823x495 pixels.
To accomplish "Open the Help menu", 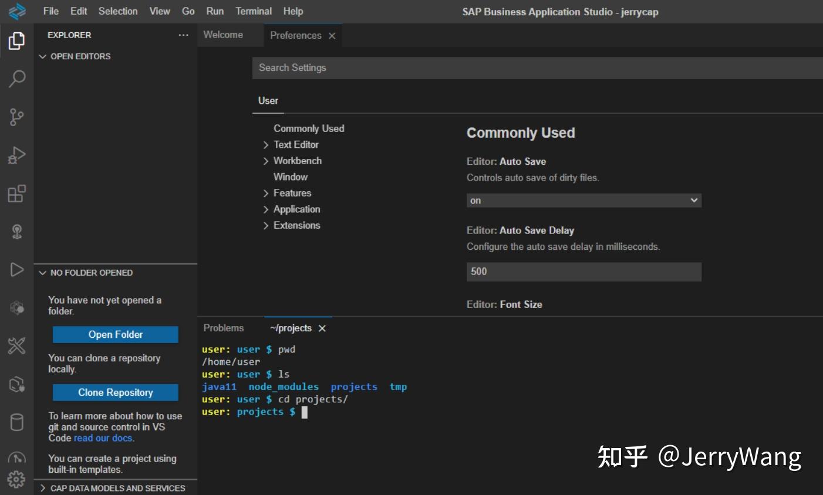I will 294,11.
